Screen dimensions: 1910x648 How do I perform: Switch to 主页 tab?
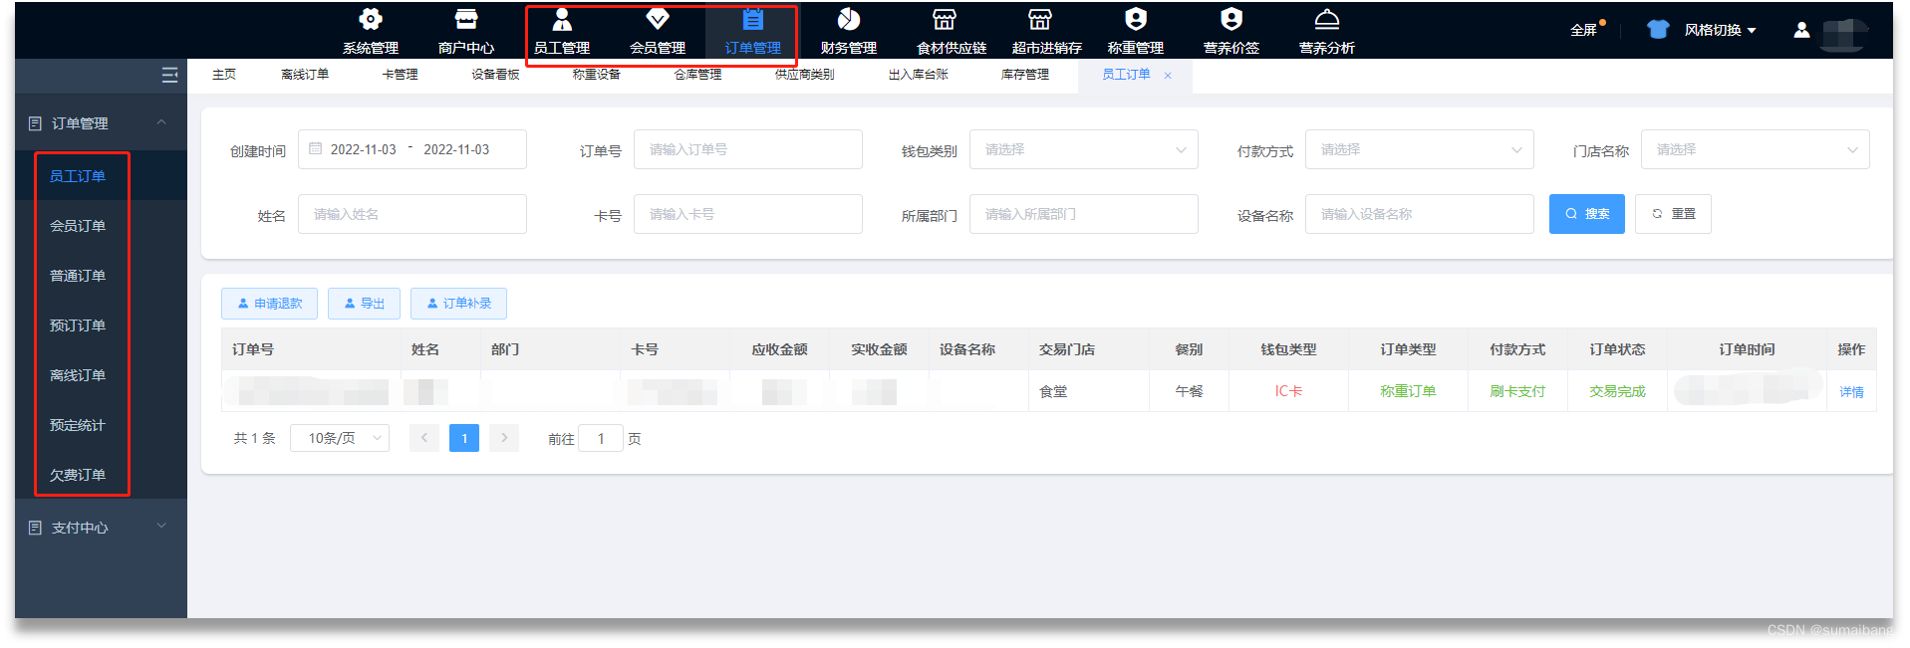coord(224,75)
